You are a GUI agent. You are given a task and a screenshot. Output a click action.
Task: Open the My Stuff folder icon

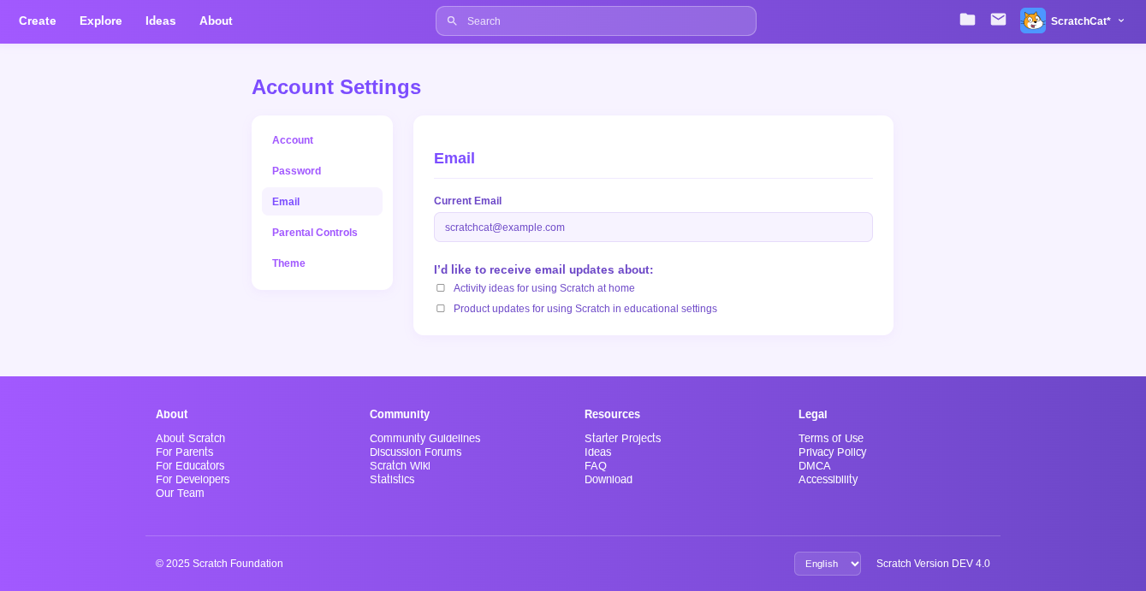click(967, 20)
